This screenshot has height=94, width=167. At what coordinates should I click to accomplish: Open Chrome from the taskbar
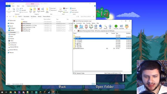pos(15,92)
